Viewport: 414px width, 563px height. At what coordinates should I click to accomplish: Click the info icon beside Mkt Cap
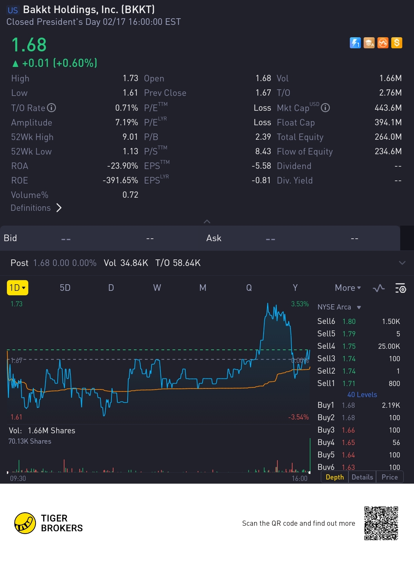tap(325, 108)
